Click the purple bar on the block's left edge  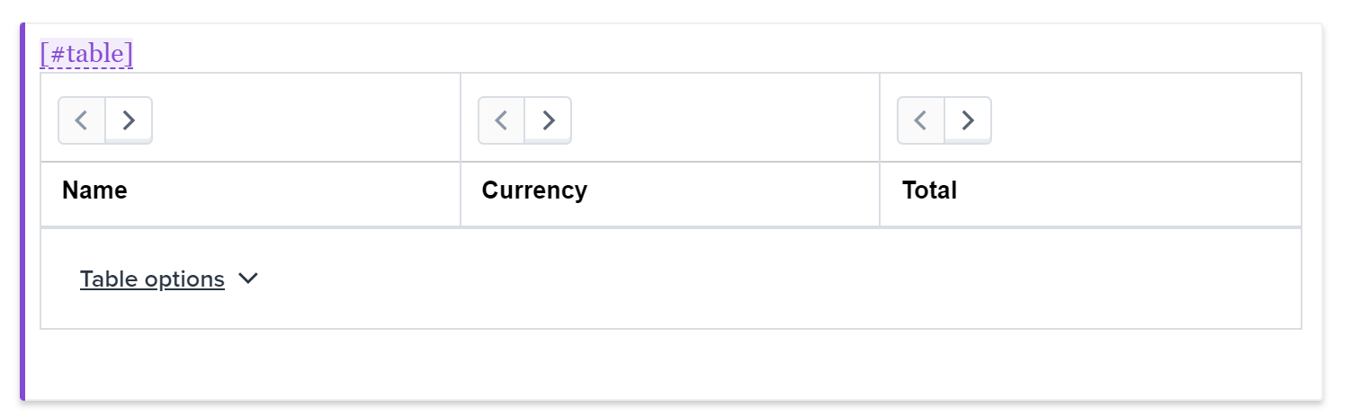point(22,212)
